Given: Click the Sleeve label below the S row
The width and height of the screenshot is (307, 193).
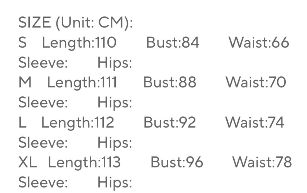Looking at the screenshot, I should [43, 63].
